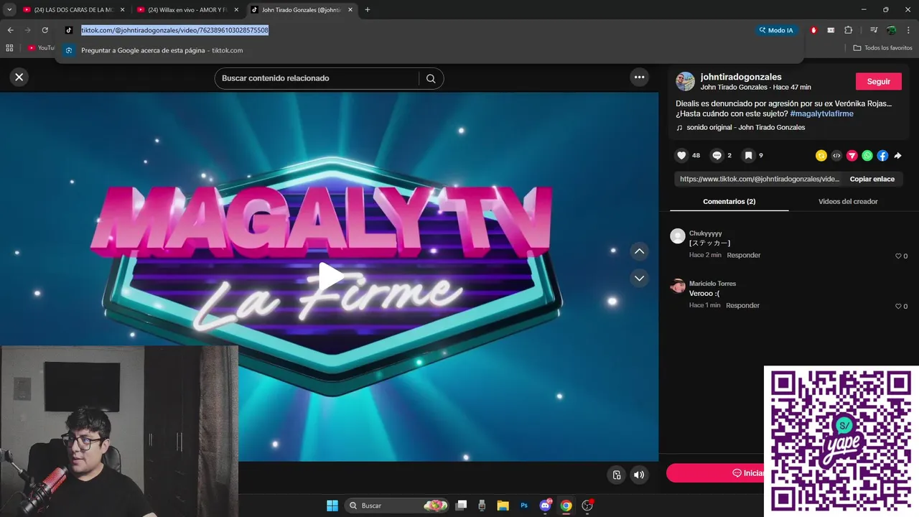
Task: Open Chrome profile avatar
Action: click(x=891, y=30)
